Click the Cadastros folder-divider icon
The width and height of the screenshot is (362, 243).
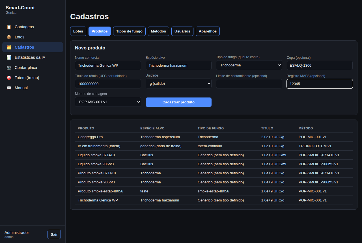tap(9, 47)
